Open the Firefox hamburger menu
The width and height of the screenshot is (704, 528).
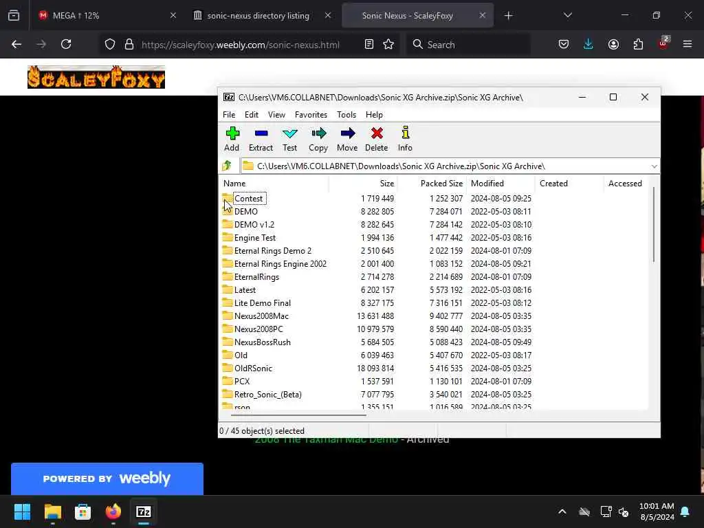click(687, 44)
